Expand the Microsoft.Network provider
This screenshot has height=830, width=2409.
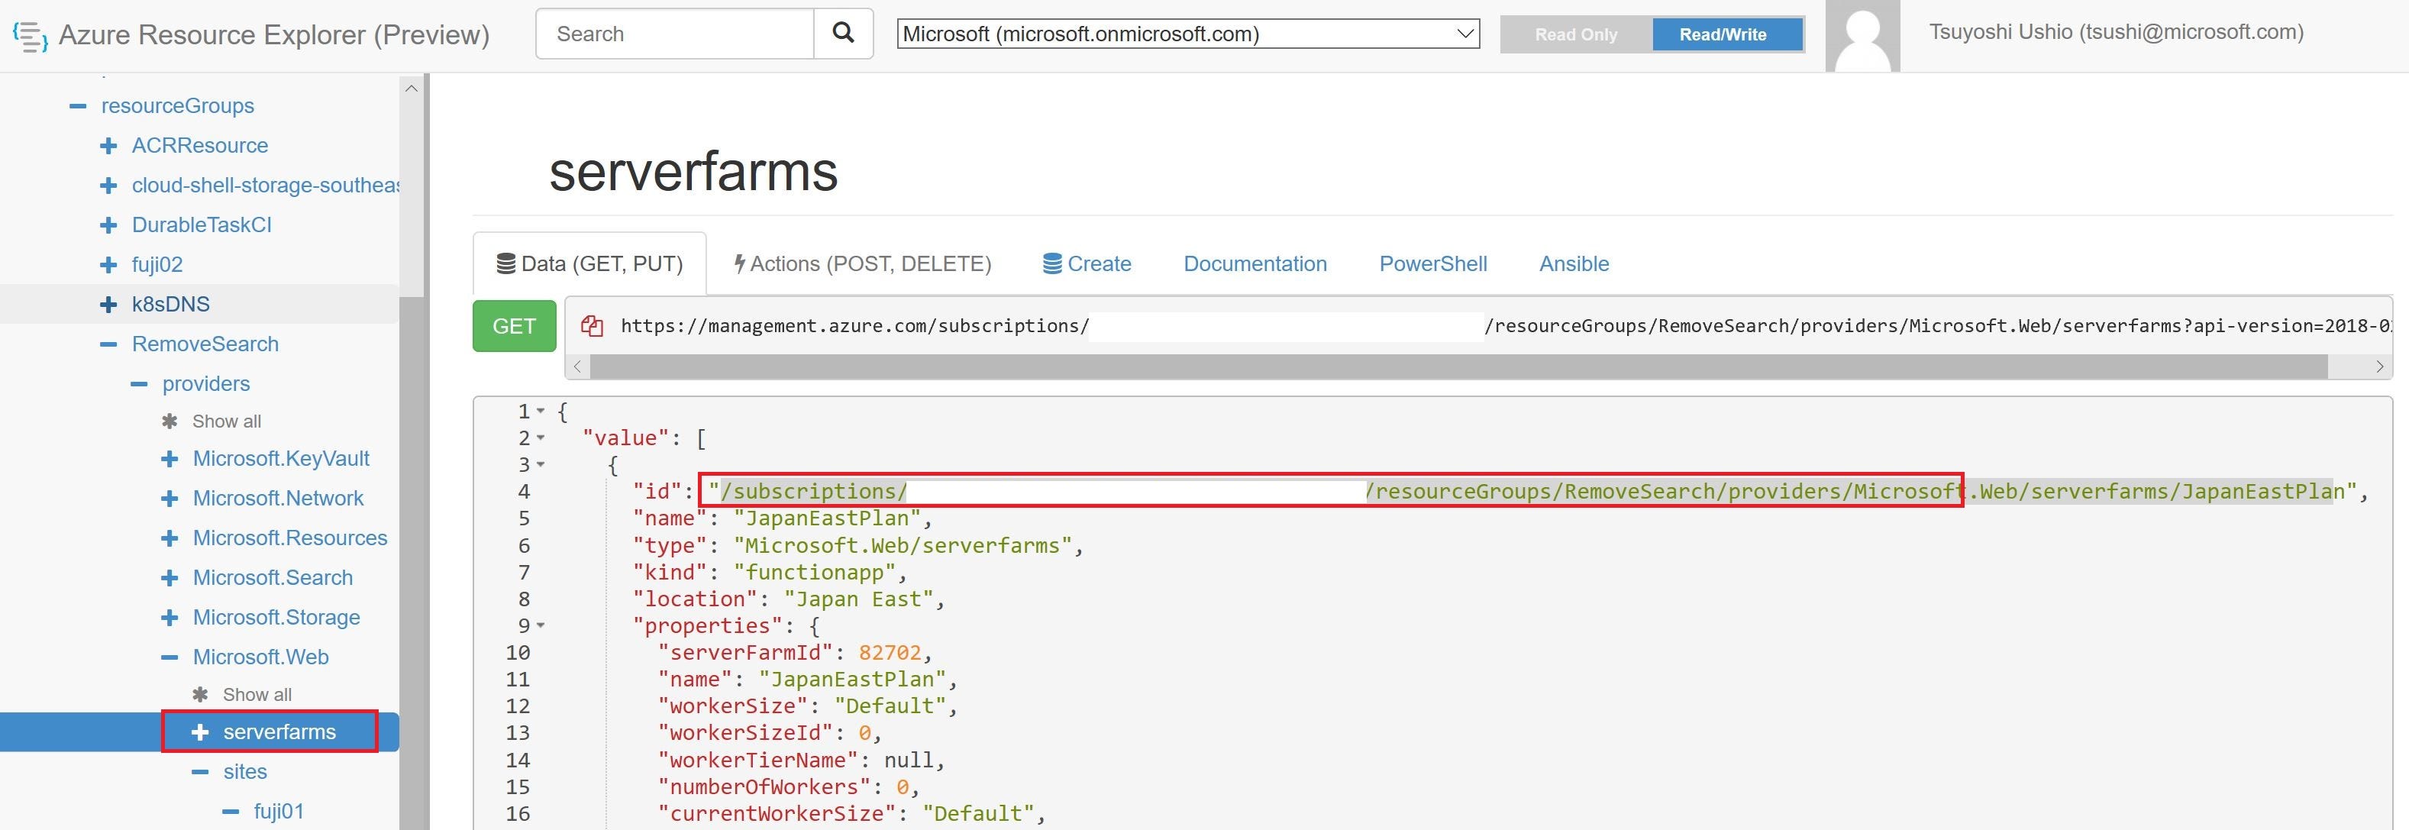pyautogui.click(x=170, y=498)
